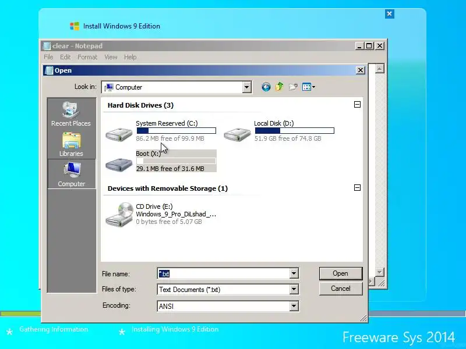Open the File name dropdown arrow
Image resolution: width=466 pixels, height=349 pixels.
pos(294,273)
